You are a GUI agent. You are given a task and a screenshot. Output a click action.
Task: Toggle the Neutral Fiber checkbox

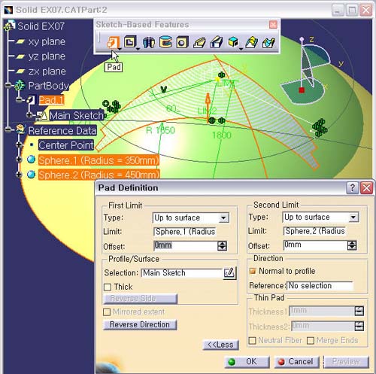[252, 341]
